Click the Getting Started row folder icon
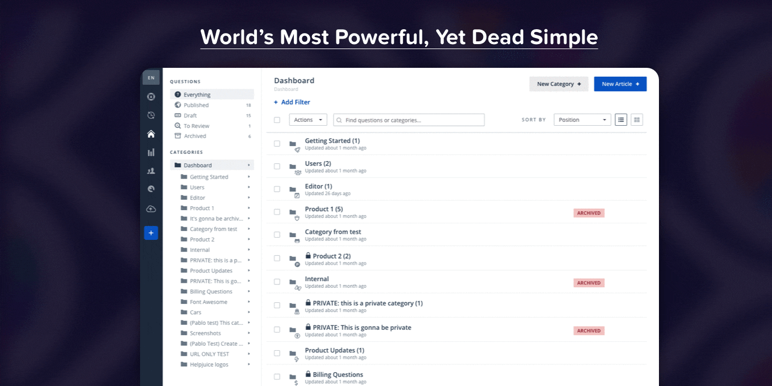The width and height of the screenshot is (772, 386). pyautogui.click(x=293, y=144)
